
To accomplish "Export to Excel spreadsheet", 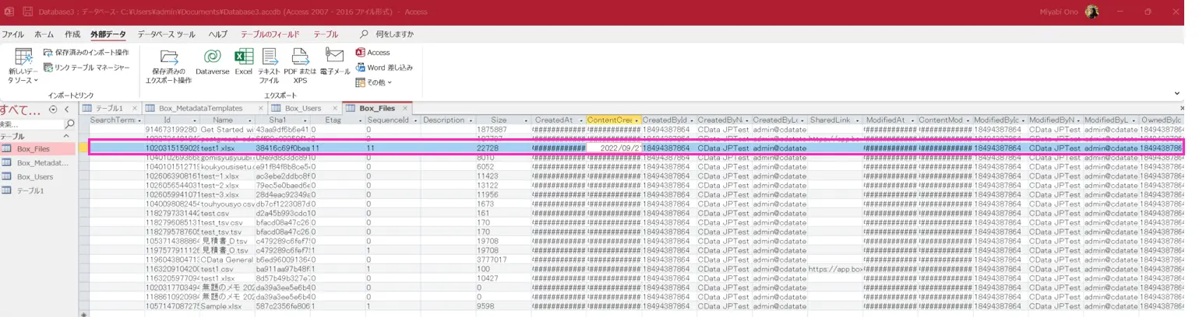I will [x=244, y=61].
